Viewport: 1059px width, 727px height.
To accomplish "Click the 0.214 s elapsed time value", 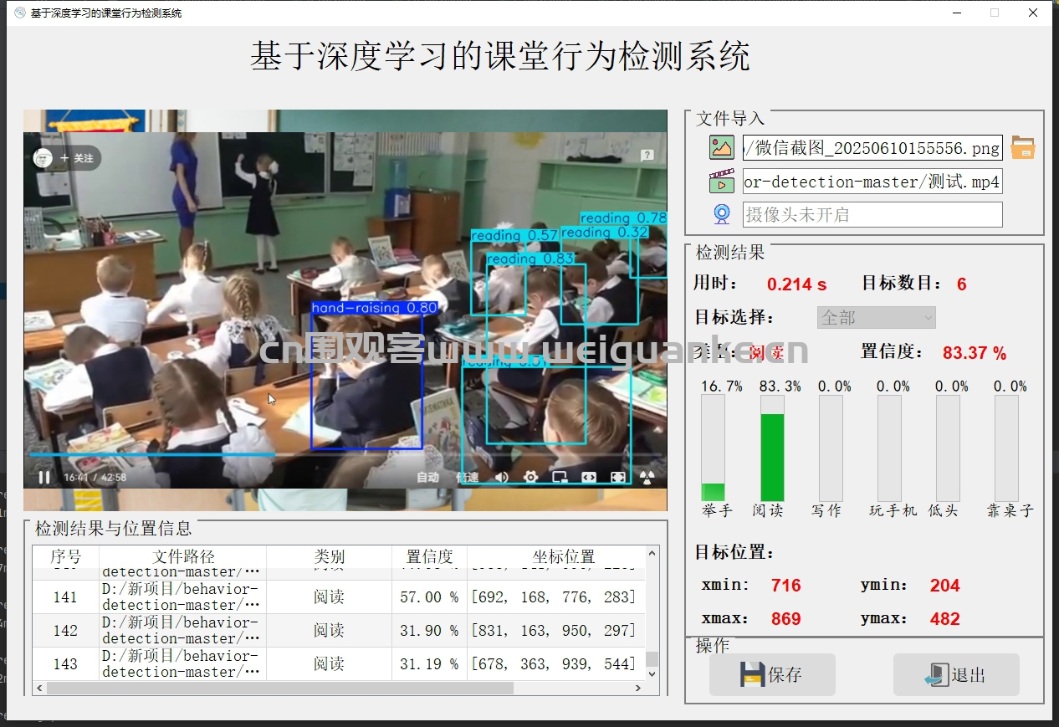I will pos(796,284).
